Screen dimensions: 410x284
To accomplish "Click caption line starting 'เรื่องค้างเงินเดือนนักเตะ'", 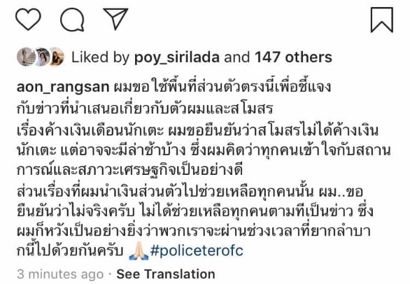I will 197,131.
